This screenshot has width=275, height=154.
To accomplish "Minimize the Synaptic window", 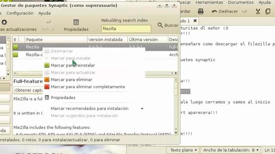I will (159, 6).
